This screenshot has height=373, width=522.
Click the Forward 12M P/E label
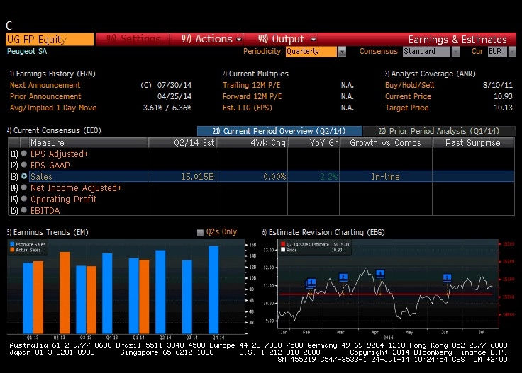252,96
